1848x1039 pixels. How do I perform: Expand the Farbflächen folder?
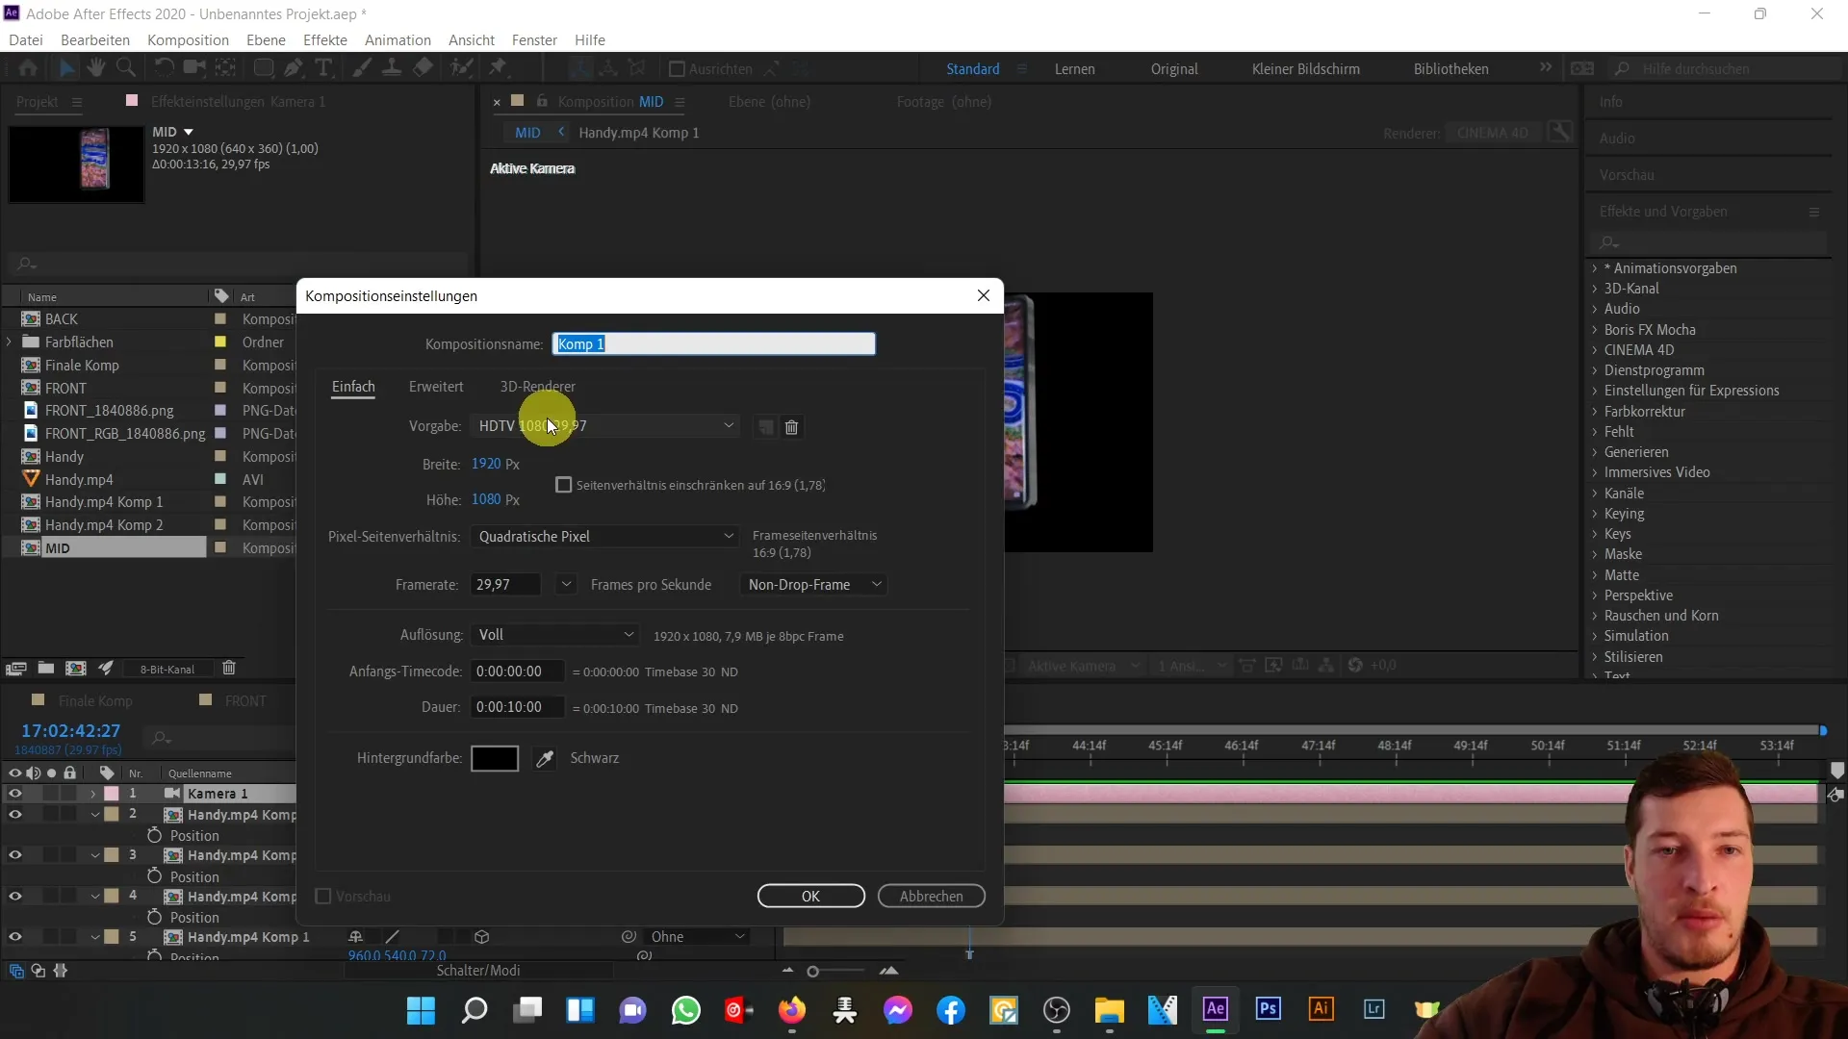tap(10, 342)
